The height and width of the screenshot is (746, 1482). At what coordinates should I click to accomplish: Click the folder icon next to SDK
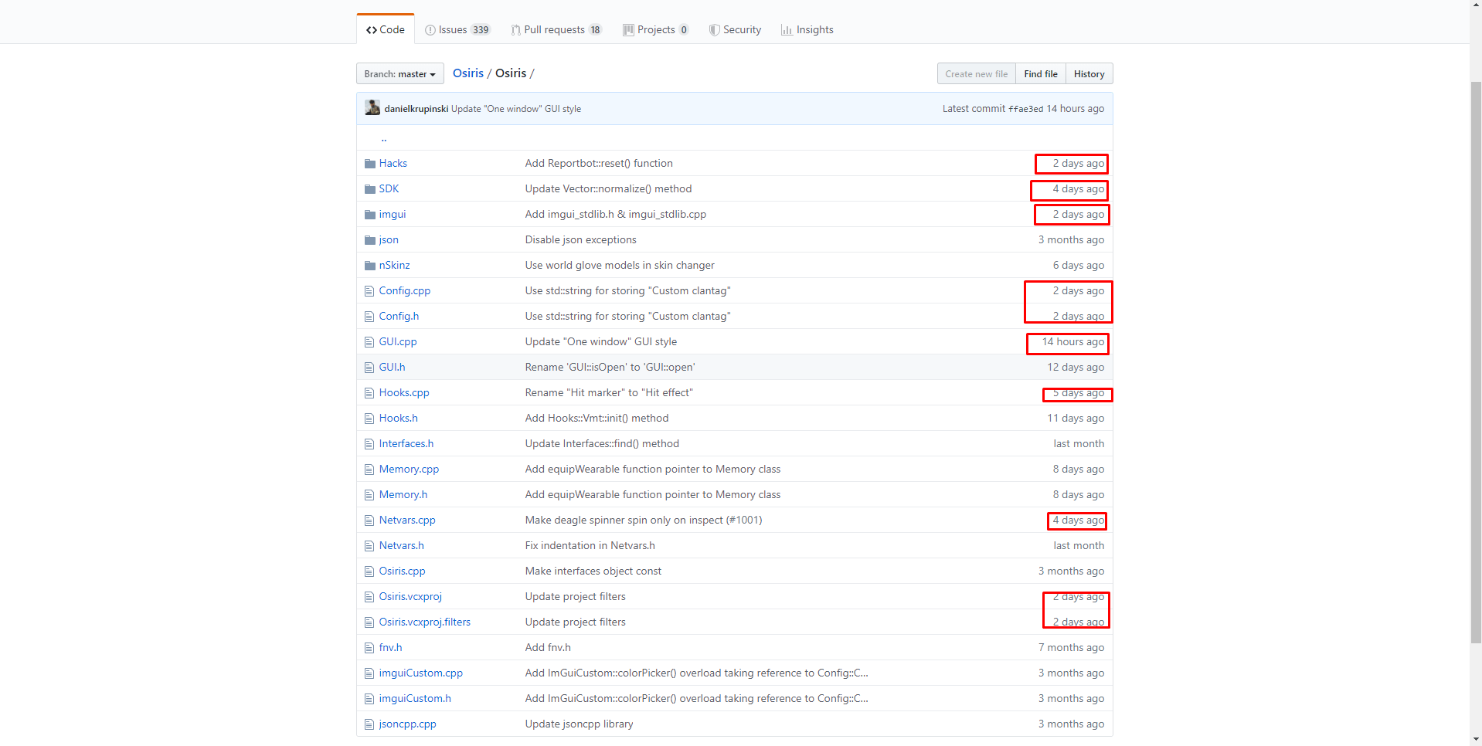tap(369, 189)
